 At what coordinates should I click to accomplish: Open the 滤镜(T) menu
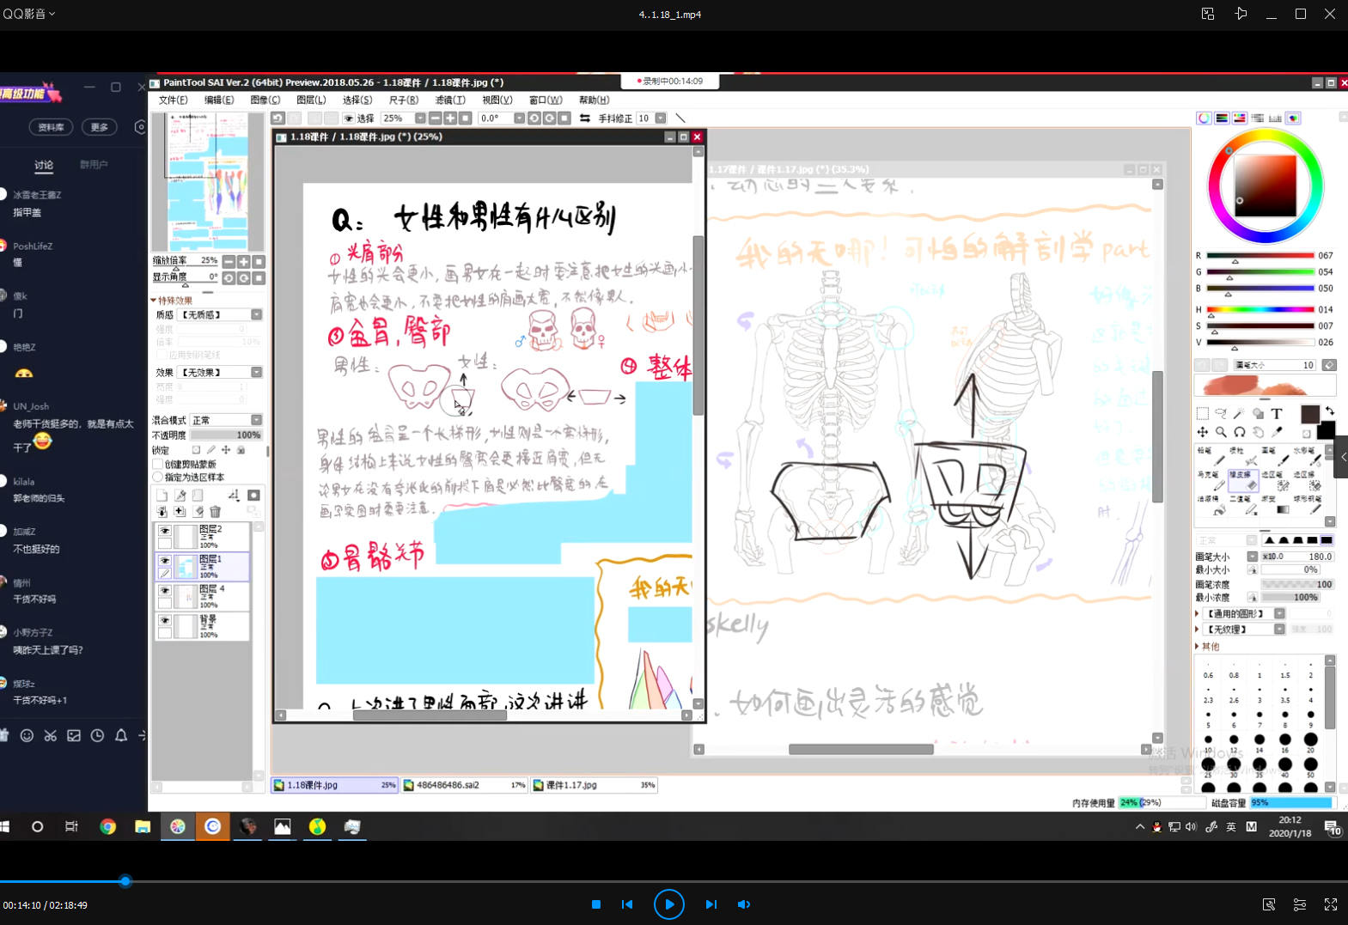click(x=449, y=100)
